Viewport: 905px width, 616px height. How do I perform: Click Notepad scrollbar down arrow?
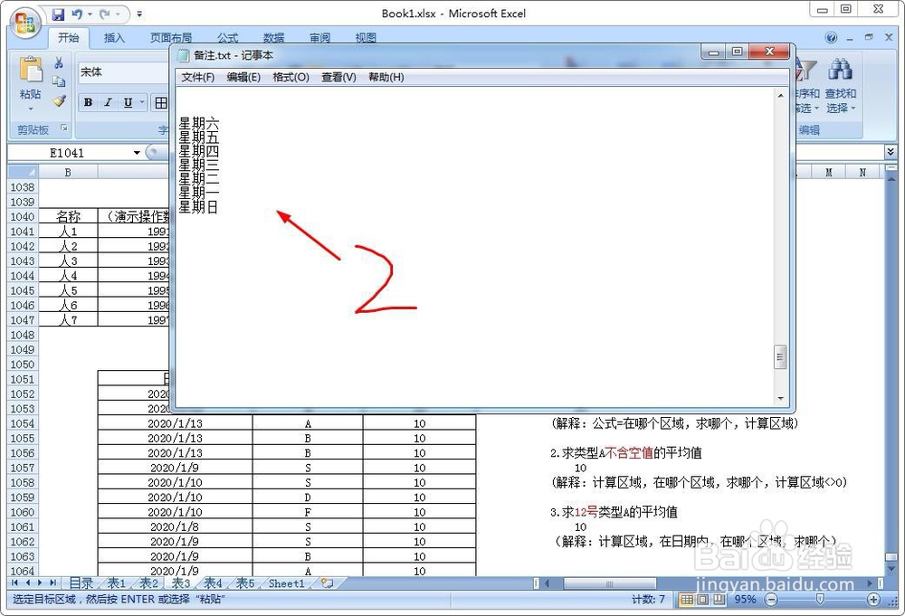(780, 399)
